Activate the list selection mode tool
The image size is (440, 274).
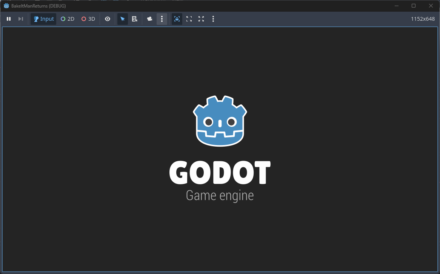[x=135, y=19]
